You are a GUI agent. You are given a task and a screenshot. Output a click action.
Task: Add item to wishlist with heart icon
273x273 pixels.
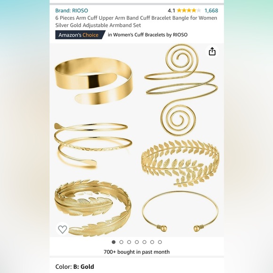pos(62,229)
